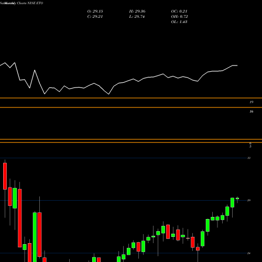Click the 16 level label on the right axis
The width and height of the screenshot is (262, 262).
point(252,112)
